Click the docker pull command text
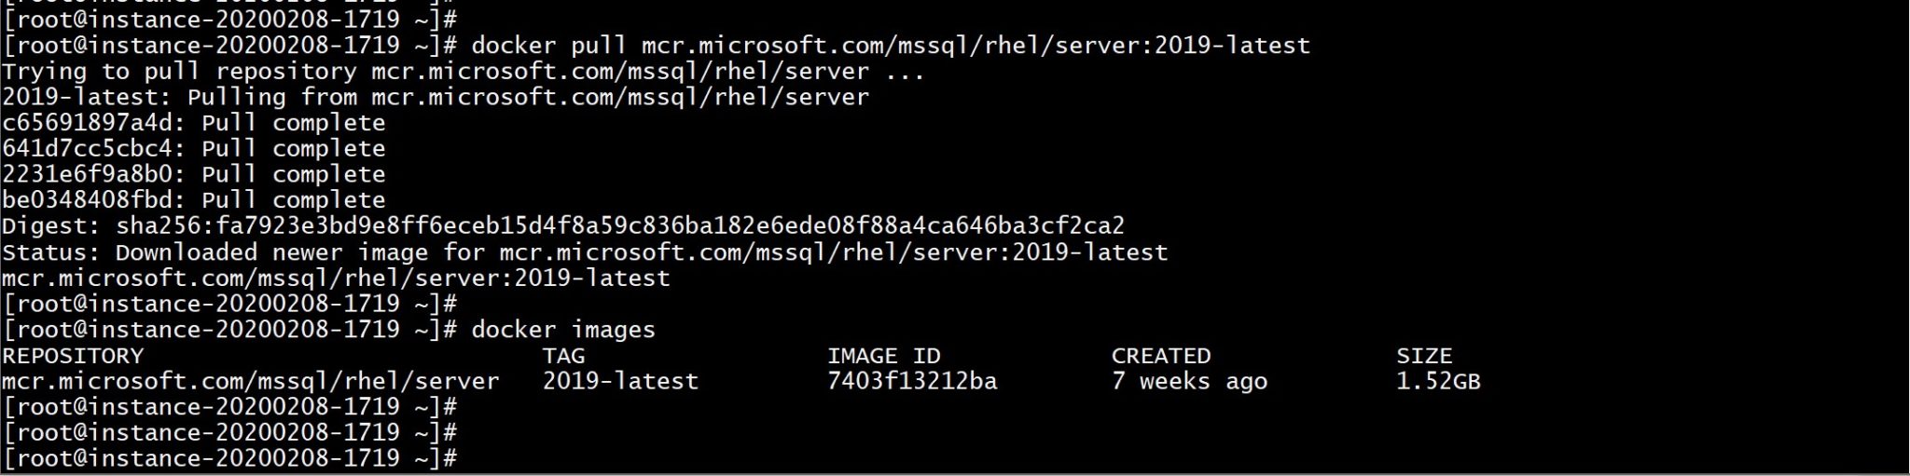The width and height of the screenshot is (1910, 476). click(x=890, y=46)
